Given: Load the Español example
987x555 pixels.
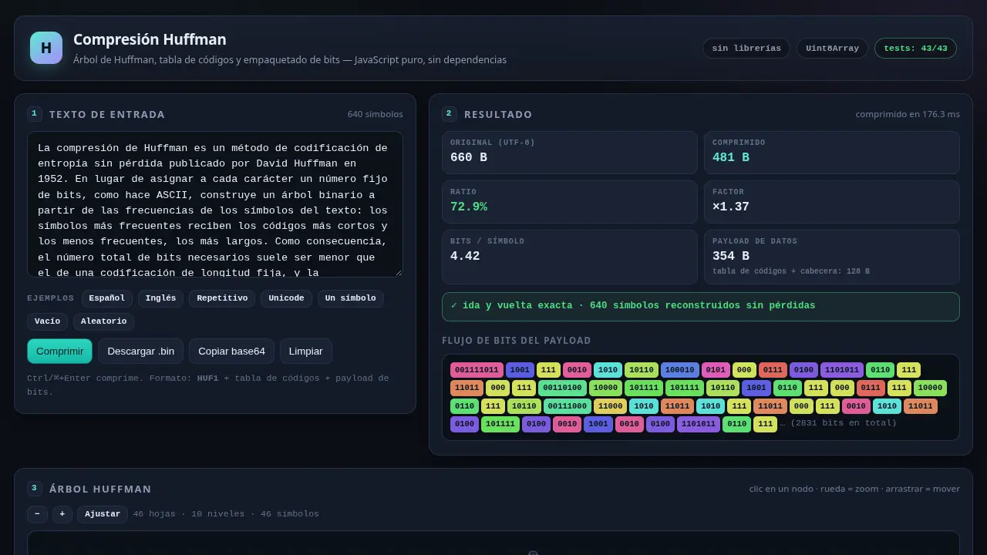Looking at the screenshot, I should pos(107,298).
